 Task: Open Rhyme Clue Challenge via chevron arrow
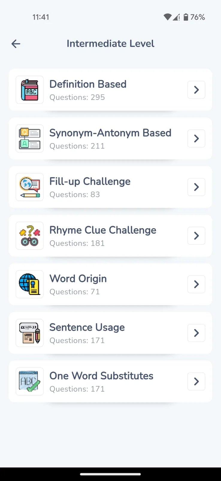coord(196,236)
